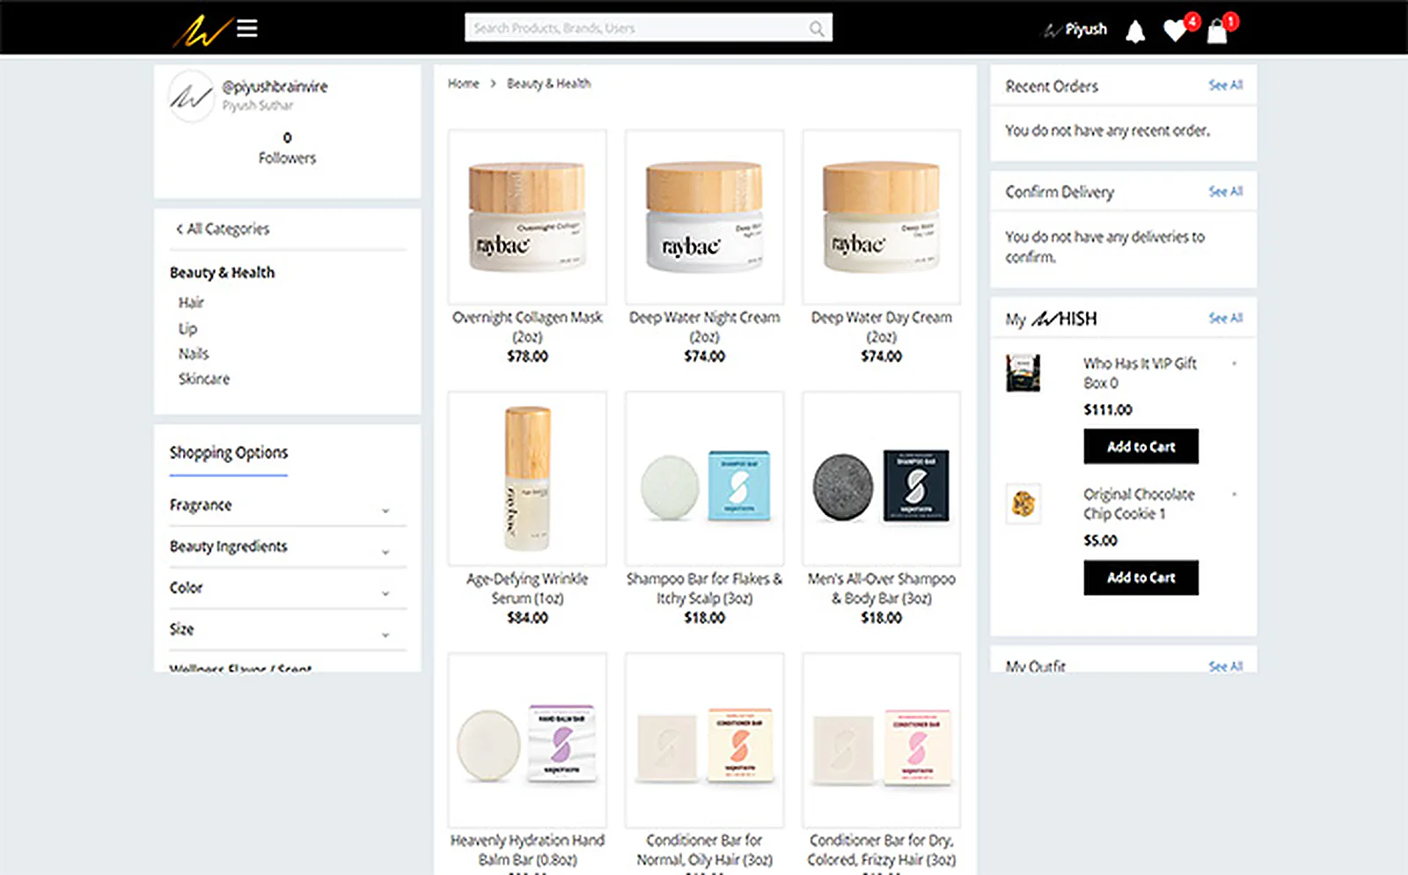Open Deep Water Night Cream product image
This screenshot has width=1408, height=875.
(x=704, y=217)
